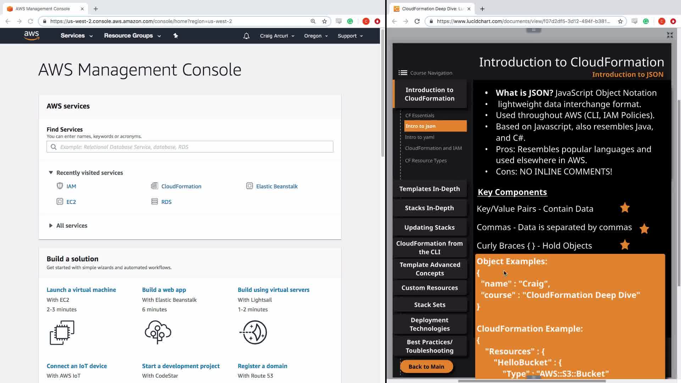Bookmark the AWS console page with star icon
The image size is (681, 383).
pos(324,21)
